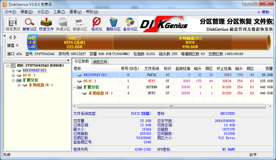
Task: Click RECOVERY drive icon in partition table
Action: 79,75
